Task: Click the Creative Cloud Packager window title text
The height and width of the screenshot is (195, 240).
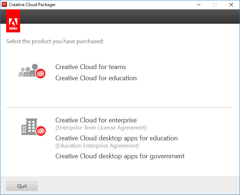Action: click(32, 5)
